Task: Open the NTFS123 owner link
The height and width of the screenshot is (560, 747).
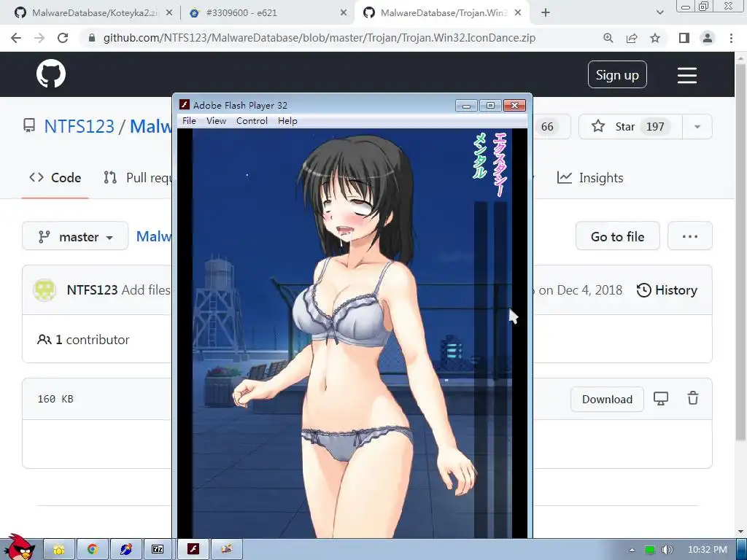Action: pyautogui.click(x=79, y=127)
